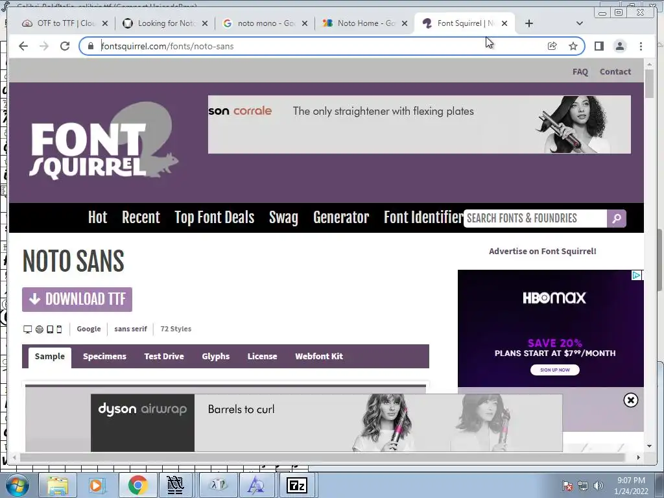The image size is (664, 498).
Task: Open the Contact link
Action: click(615, 71)
